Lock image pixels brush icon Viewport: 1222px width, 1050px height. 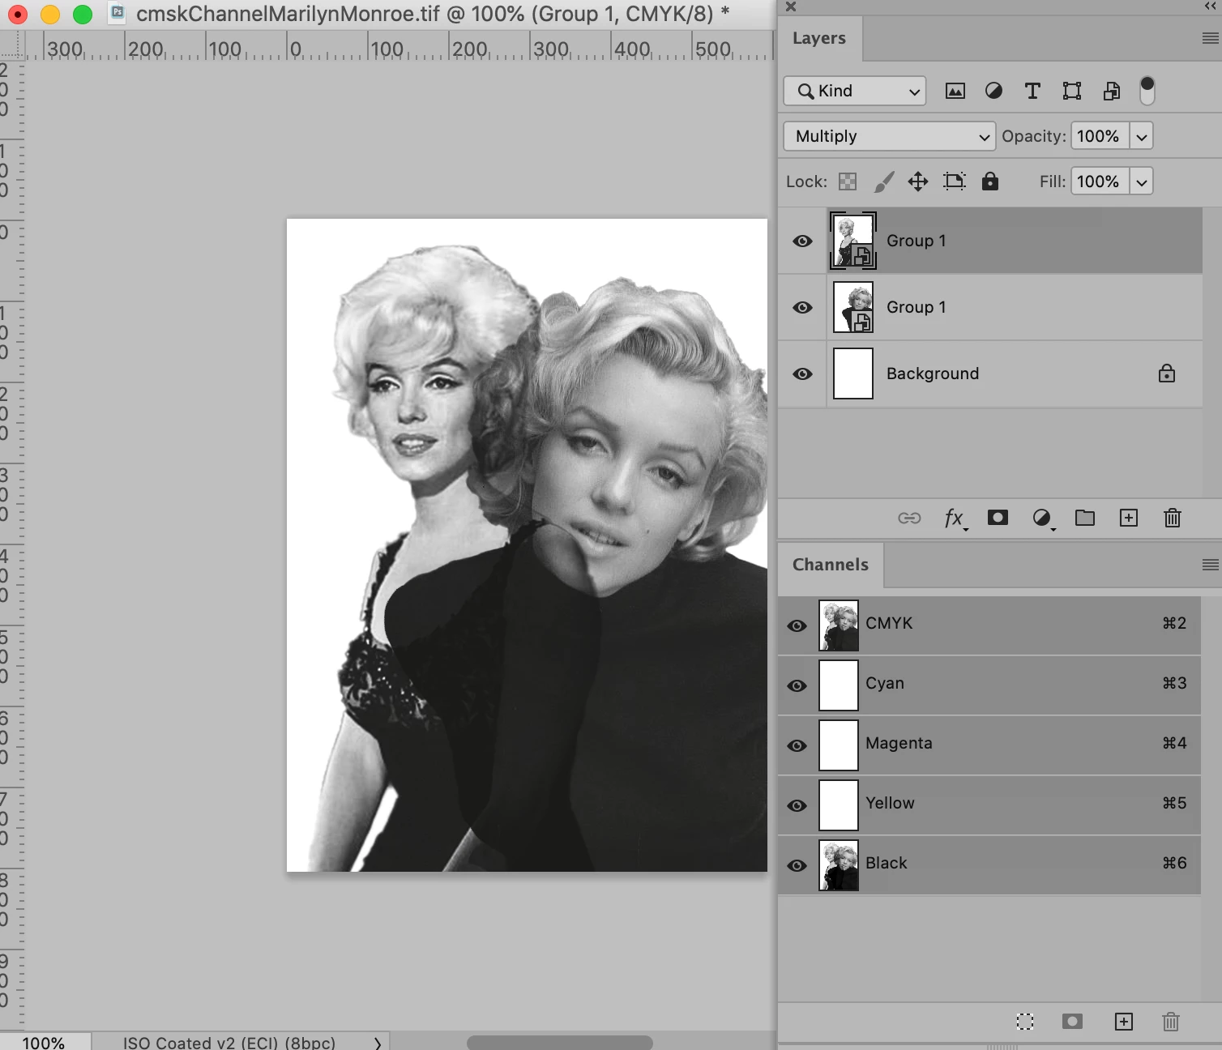[884, 181]
